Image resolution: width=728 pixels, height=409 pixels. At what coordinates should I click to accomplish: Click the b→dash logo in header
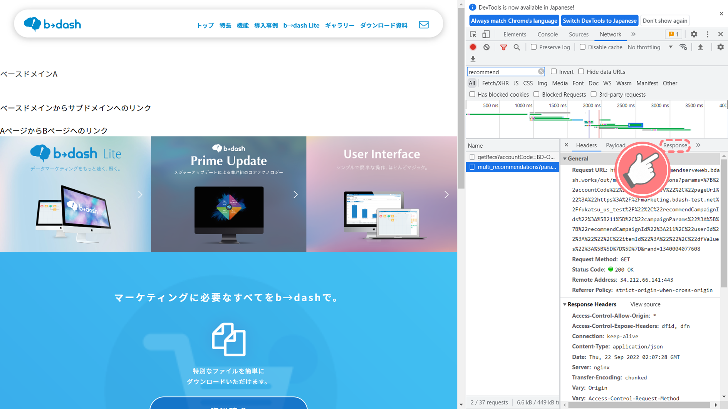(x=52, y=24)
